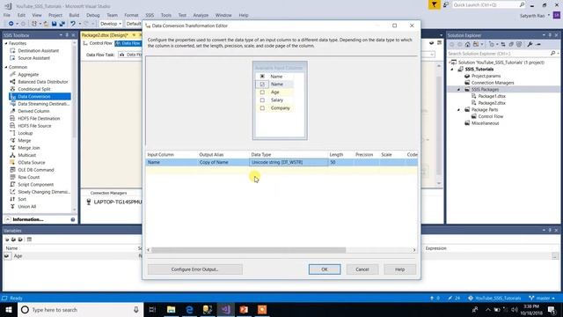The width and height of the screenshot is (563, 317).
Task: Select the Derived Column toolbox item
Action: pyautogui.click(x=33, y=111)
